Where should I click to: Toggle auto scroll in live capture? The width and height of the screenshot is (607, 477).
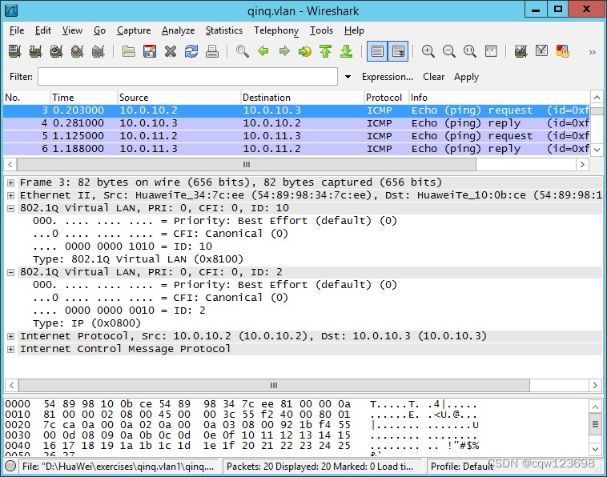pos(398,51)
